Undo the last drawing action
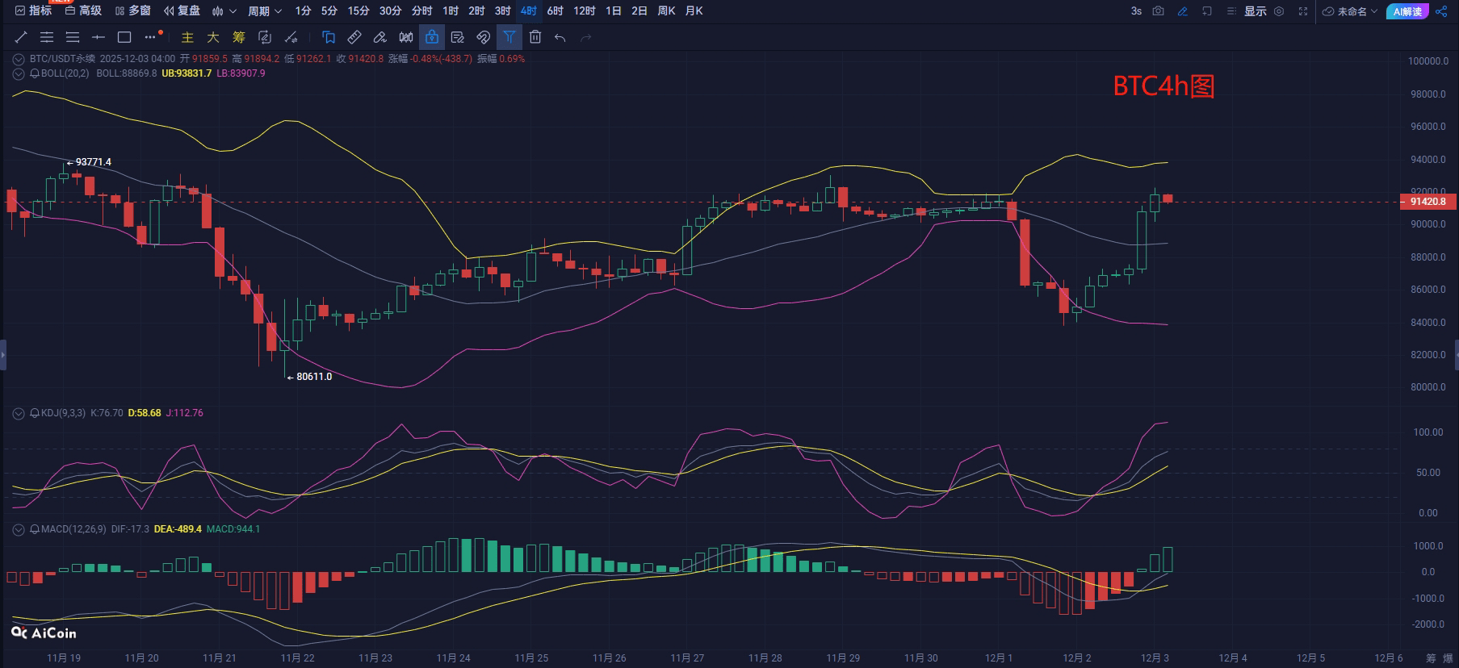Image resolution: width=1459 pixels, height=668 pixels. [560, 37]
